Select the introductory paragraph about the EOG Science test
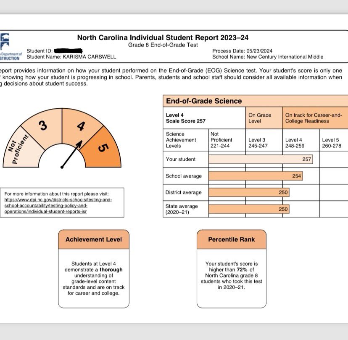The width and height of the screenshot is (348, 340). (171, 77)
